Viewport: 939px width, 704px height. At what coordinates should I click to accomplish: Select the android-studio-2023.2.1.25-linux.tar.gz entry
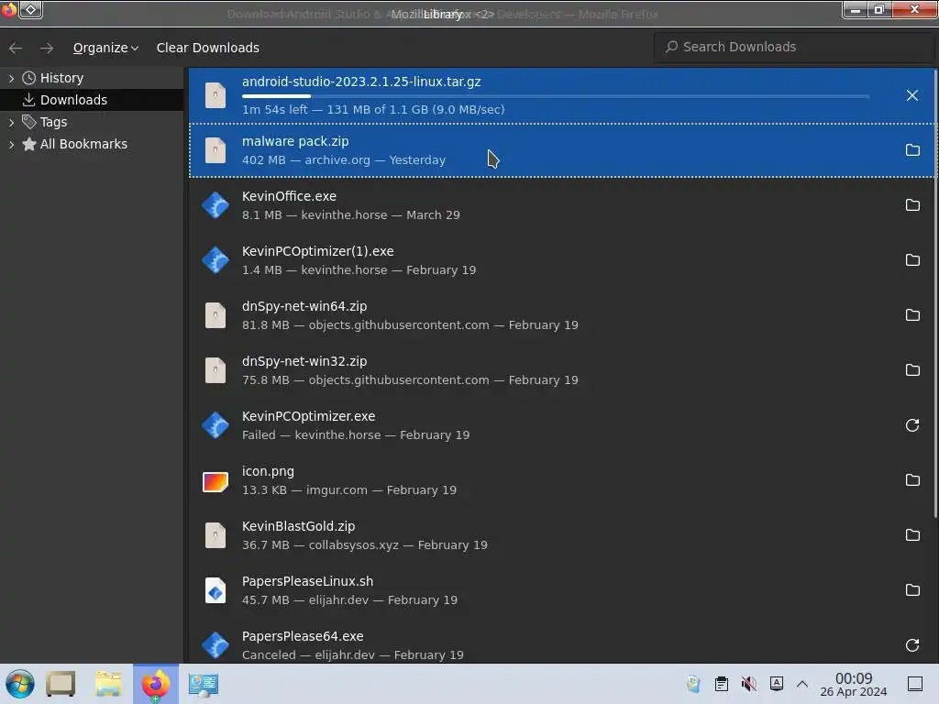point(562,95)
